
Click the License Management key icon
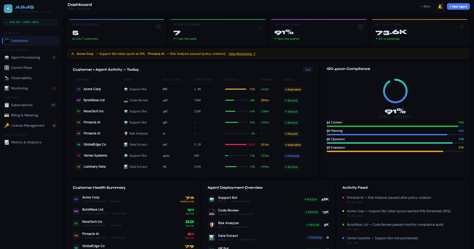[x=7, y=126]
